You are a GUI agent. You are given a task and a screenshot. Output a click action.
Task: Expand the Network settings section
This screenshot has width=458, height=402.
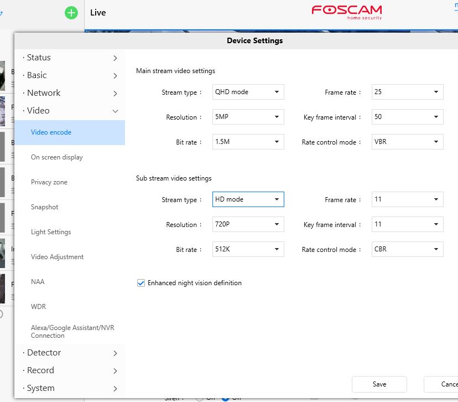(x=70, y=93)
